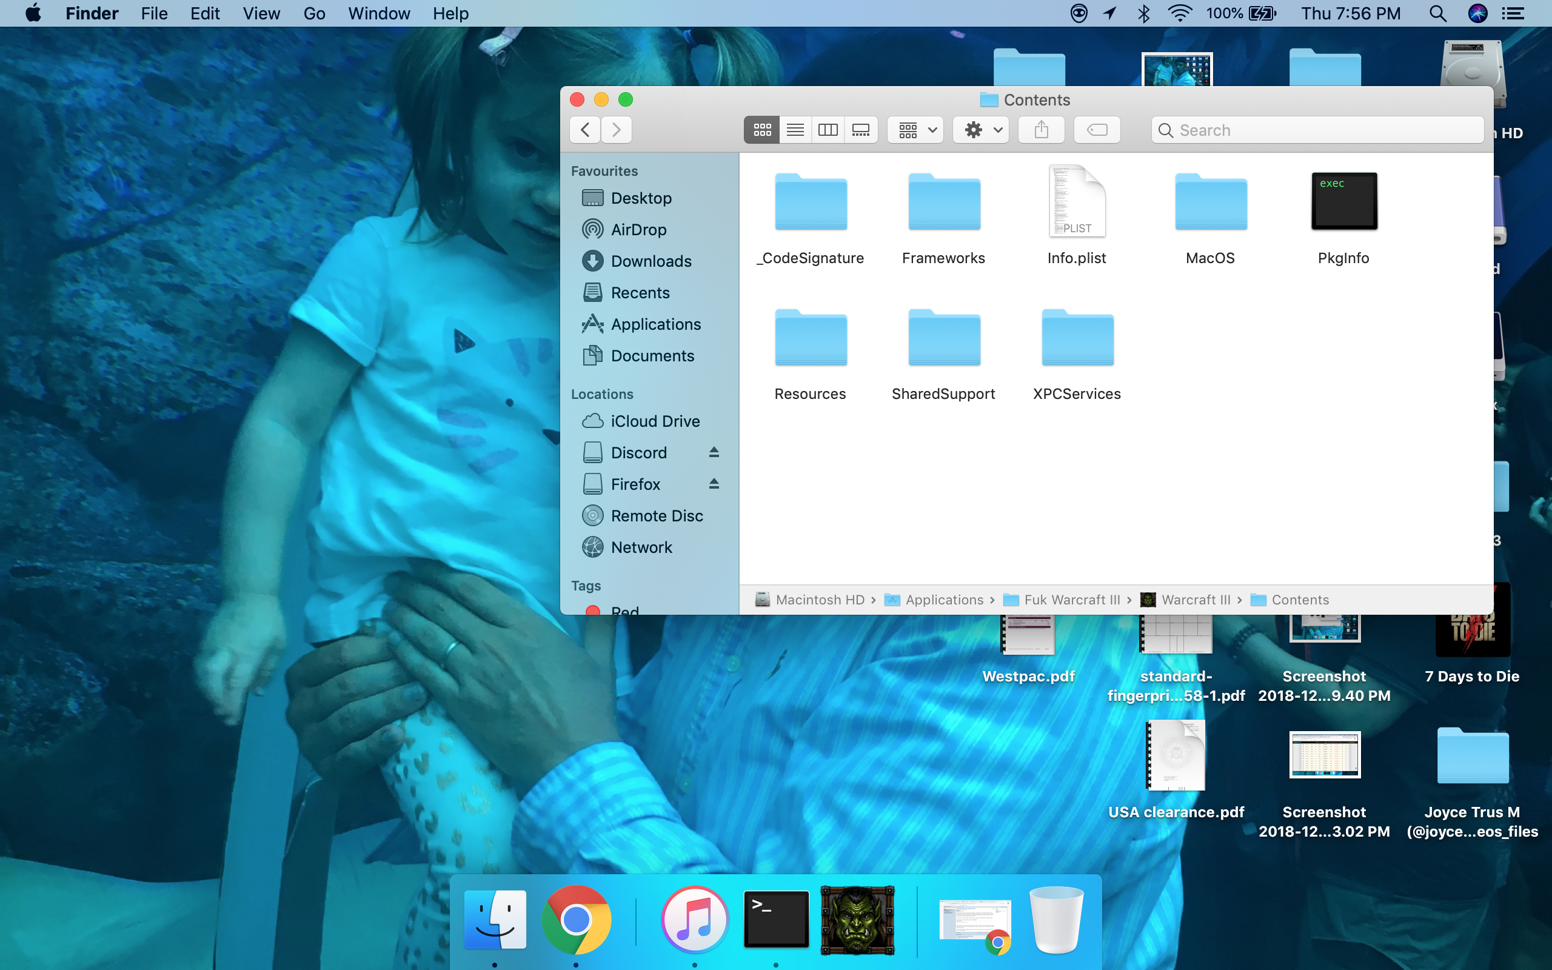This screenshot has width=1552, height=970.
Task: Open Finder from the Dock
Action: [x=495, y=919]
